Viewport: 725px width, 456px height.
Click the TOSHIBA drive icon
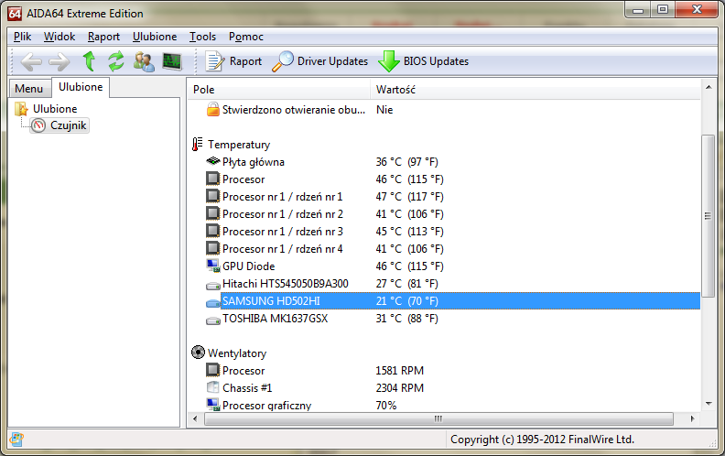point(213,320)
